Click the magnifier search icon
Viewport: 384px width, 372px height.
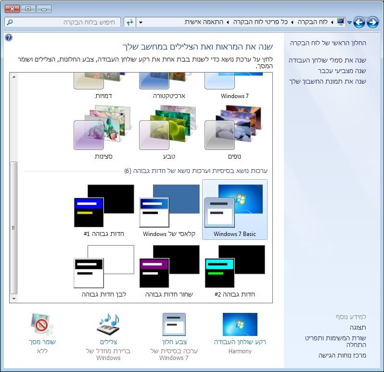(10, 22)
